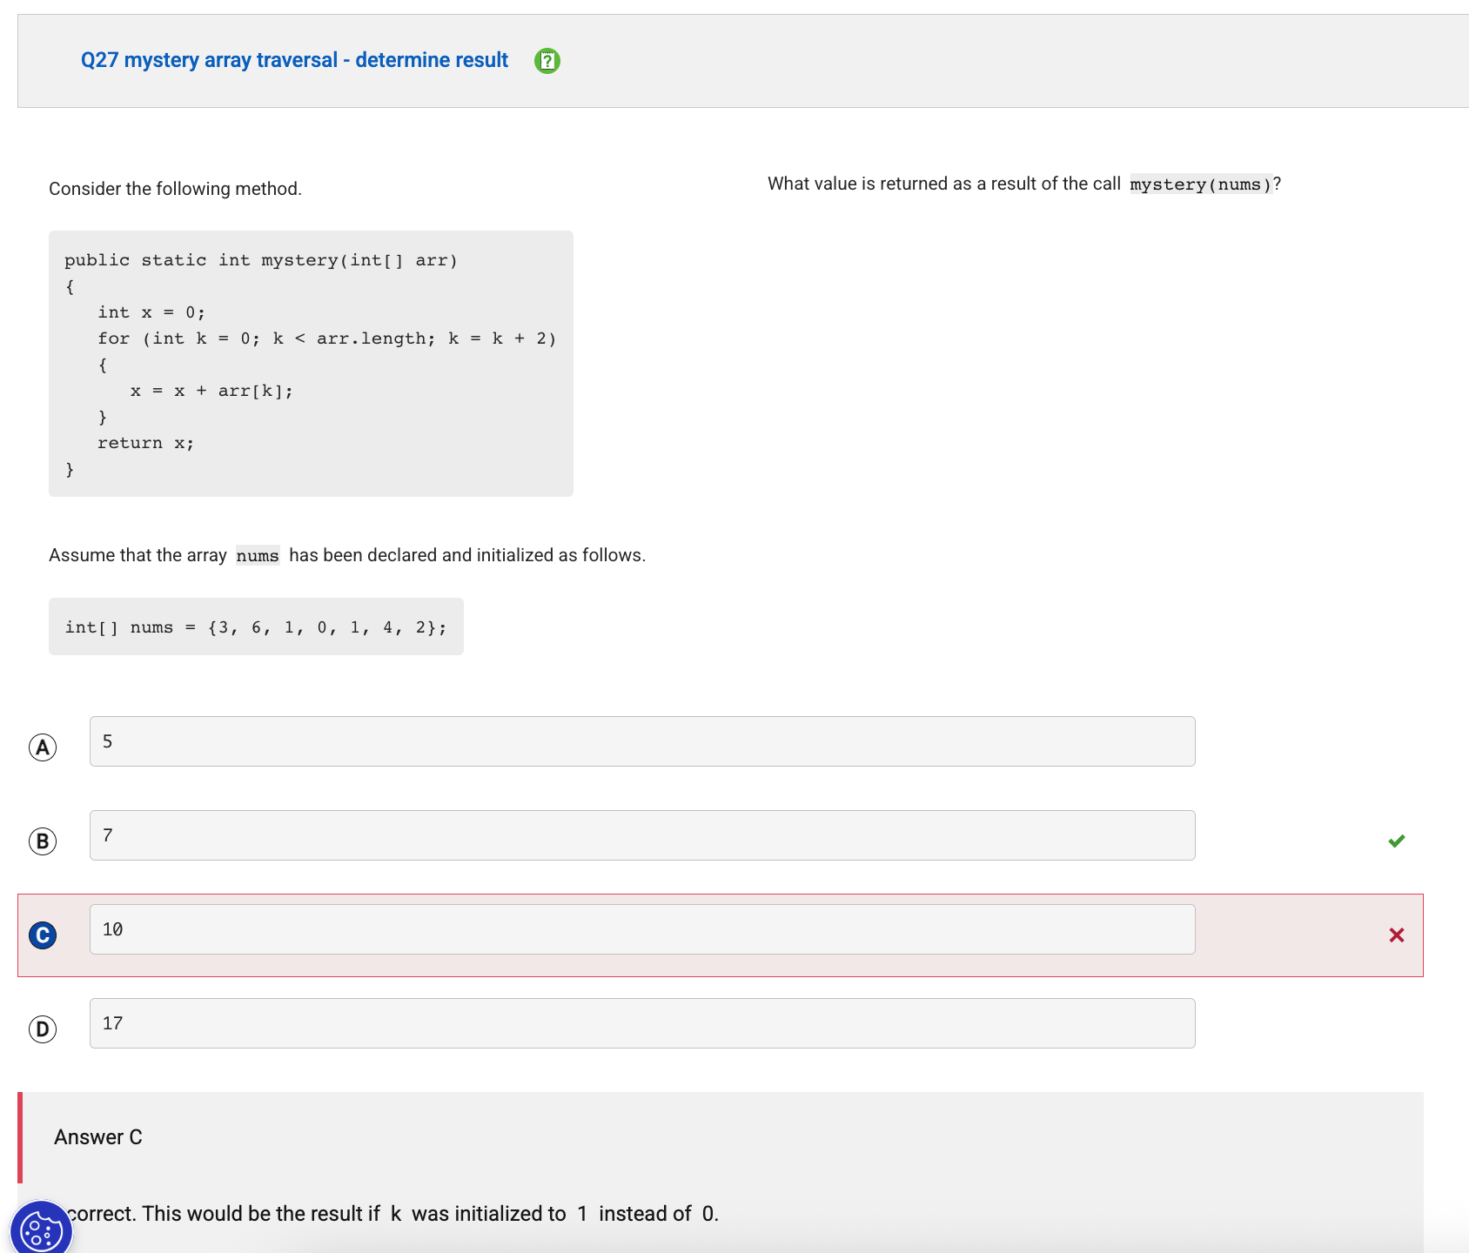Click the answer box containing 5

pyautogui.click(x=641, y=741)
